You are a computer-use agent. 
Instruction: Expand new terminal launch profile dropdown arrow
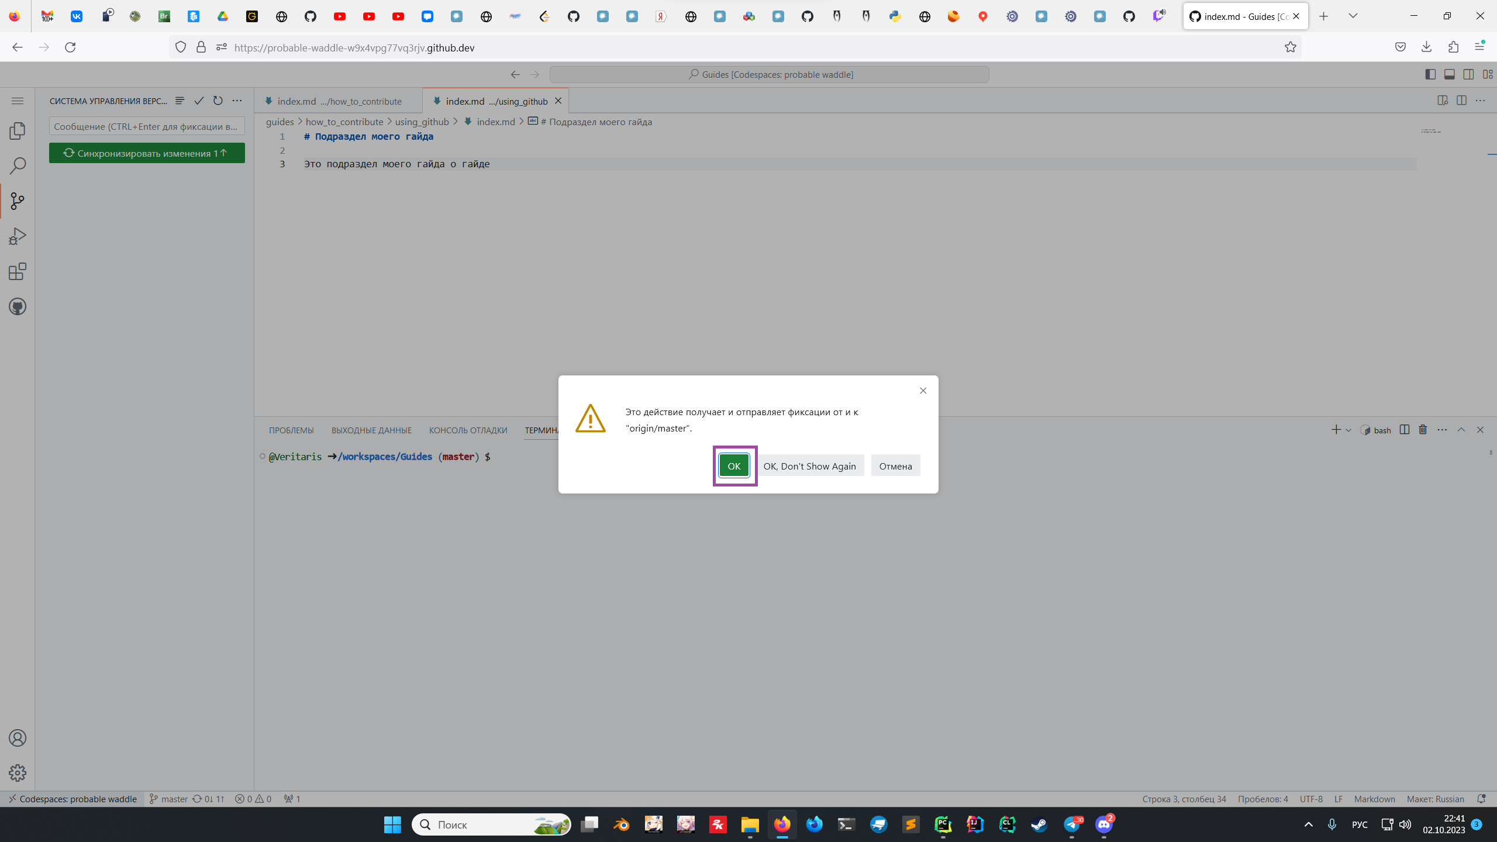tap(1348, 430)
